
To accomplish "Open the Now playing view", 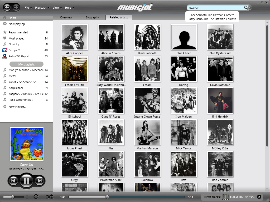I will [17, 24].
